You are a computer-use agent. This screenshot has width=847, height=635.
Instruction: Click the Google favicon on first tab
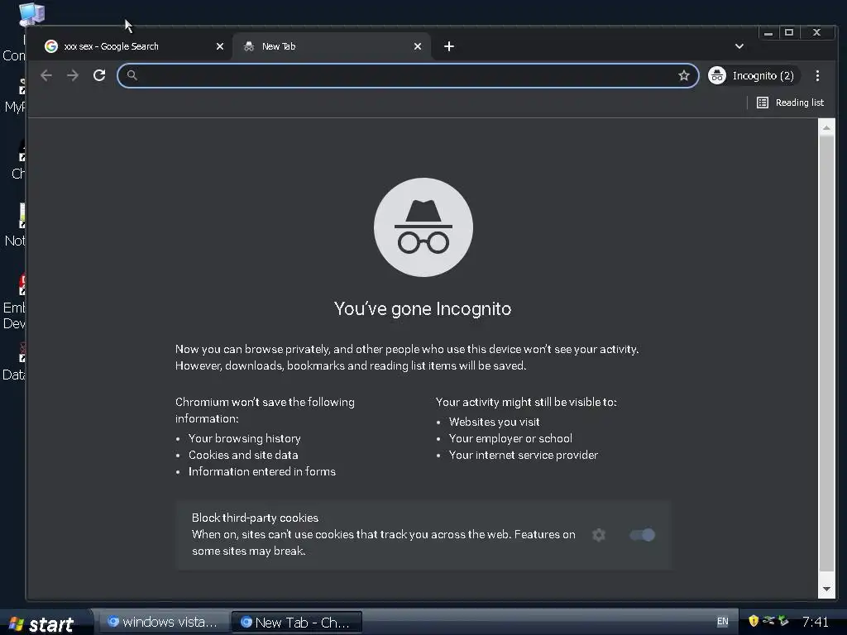click(51, 46)
